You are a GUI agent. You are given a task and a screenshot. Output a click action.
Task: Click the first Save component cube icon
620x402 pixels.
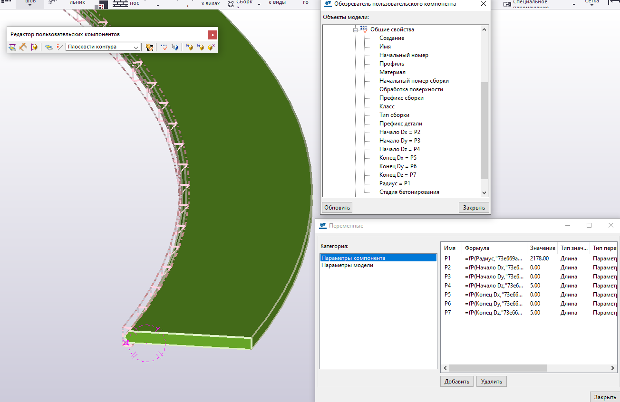[189, 47]
